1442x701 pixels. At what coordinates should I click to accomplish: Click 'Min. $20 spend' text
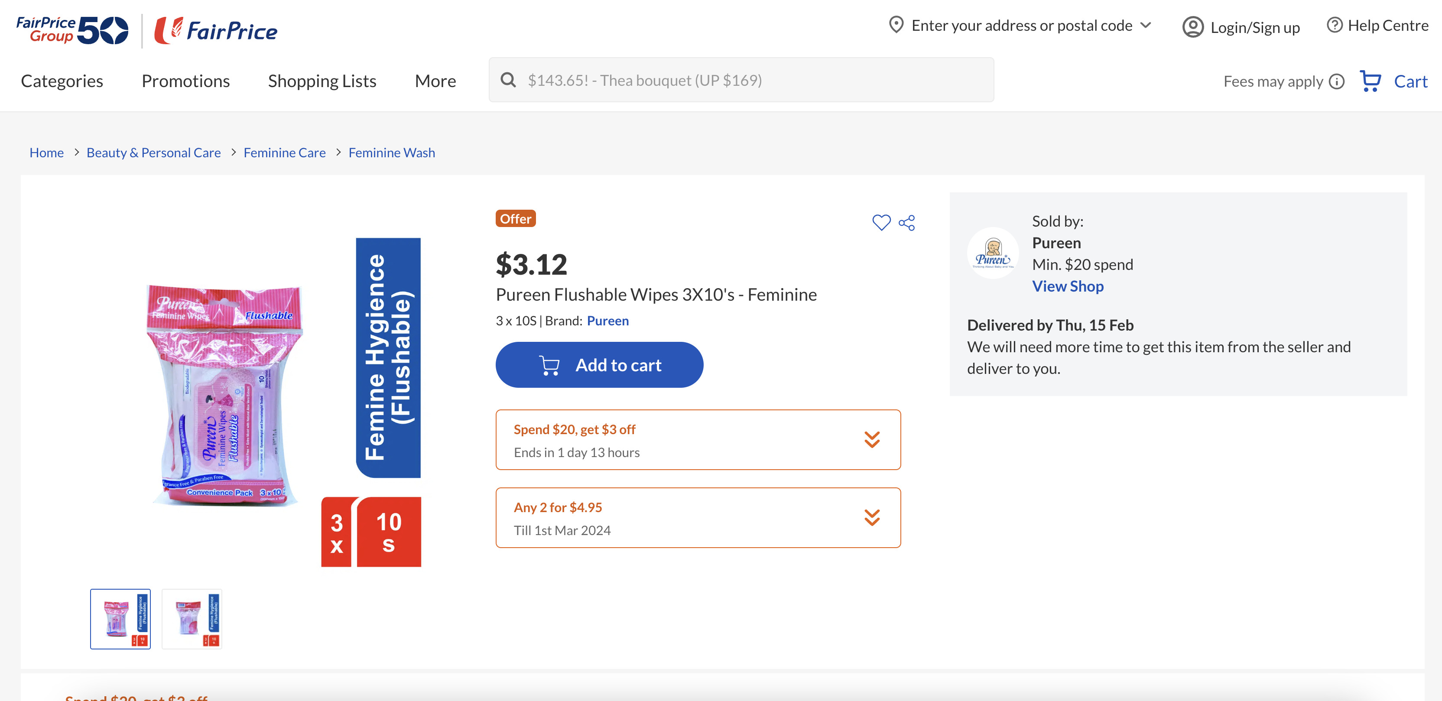click(1083, 264)
